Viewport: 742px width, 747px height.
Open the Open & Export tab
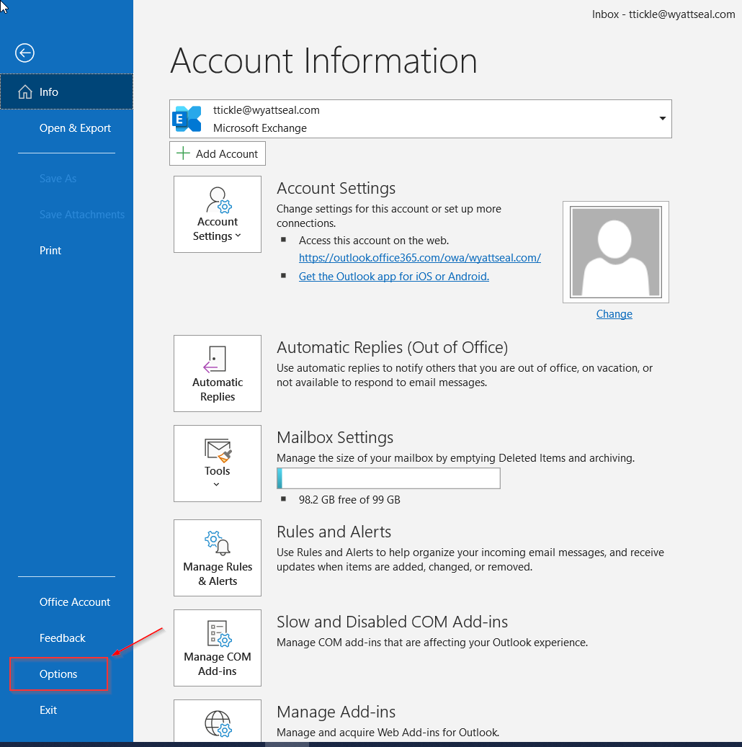(x=75, y=128)
